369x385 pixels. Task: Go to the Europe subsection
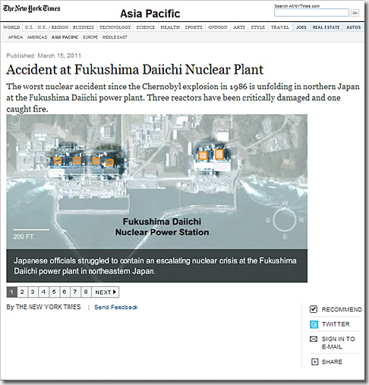[90, 37]
